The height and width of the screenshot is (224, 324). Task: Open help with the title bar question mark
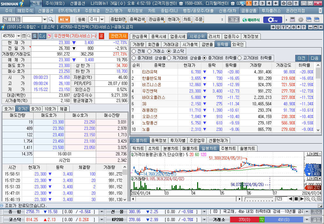(296, 3)
